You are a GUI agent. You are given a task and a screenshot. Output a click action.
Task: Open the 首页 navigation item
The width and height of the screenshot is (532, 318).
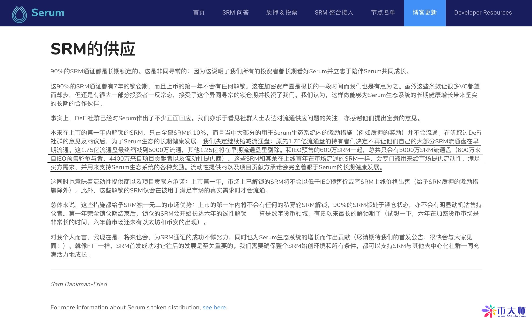[199, 13]
